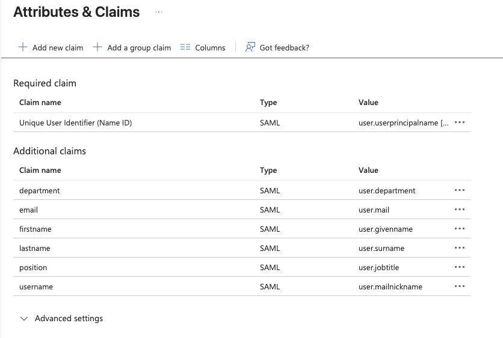Viewport: 503px width, 338px height.
Task: Open ellipsis menu for Unique User Identifier claim
Action: 460,122
